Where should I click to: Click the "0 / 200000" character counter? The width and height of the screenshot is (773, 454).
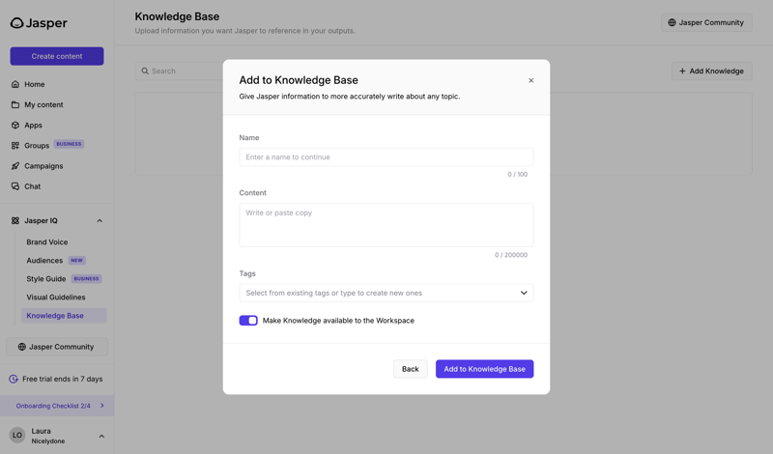pos(511,255)
